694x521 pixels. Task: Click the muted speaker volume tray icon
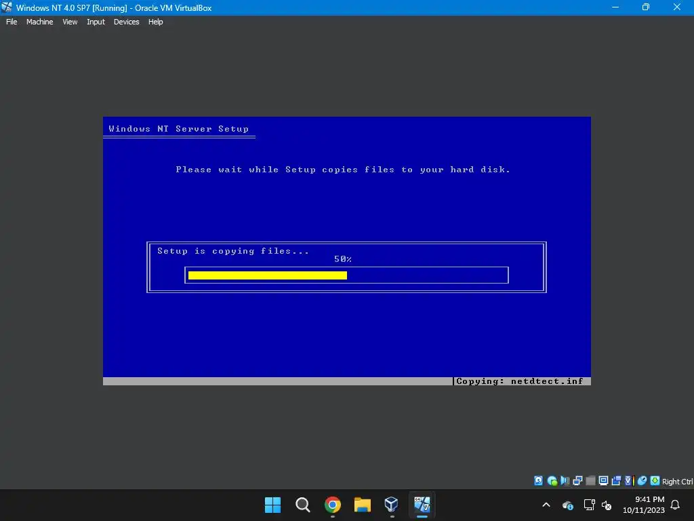607,505
